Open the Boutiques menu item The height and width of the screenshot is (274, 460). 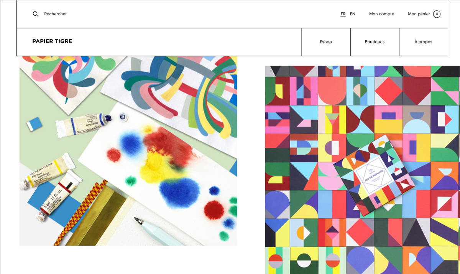tap(375, 42)
